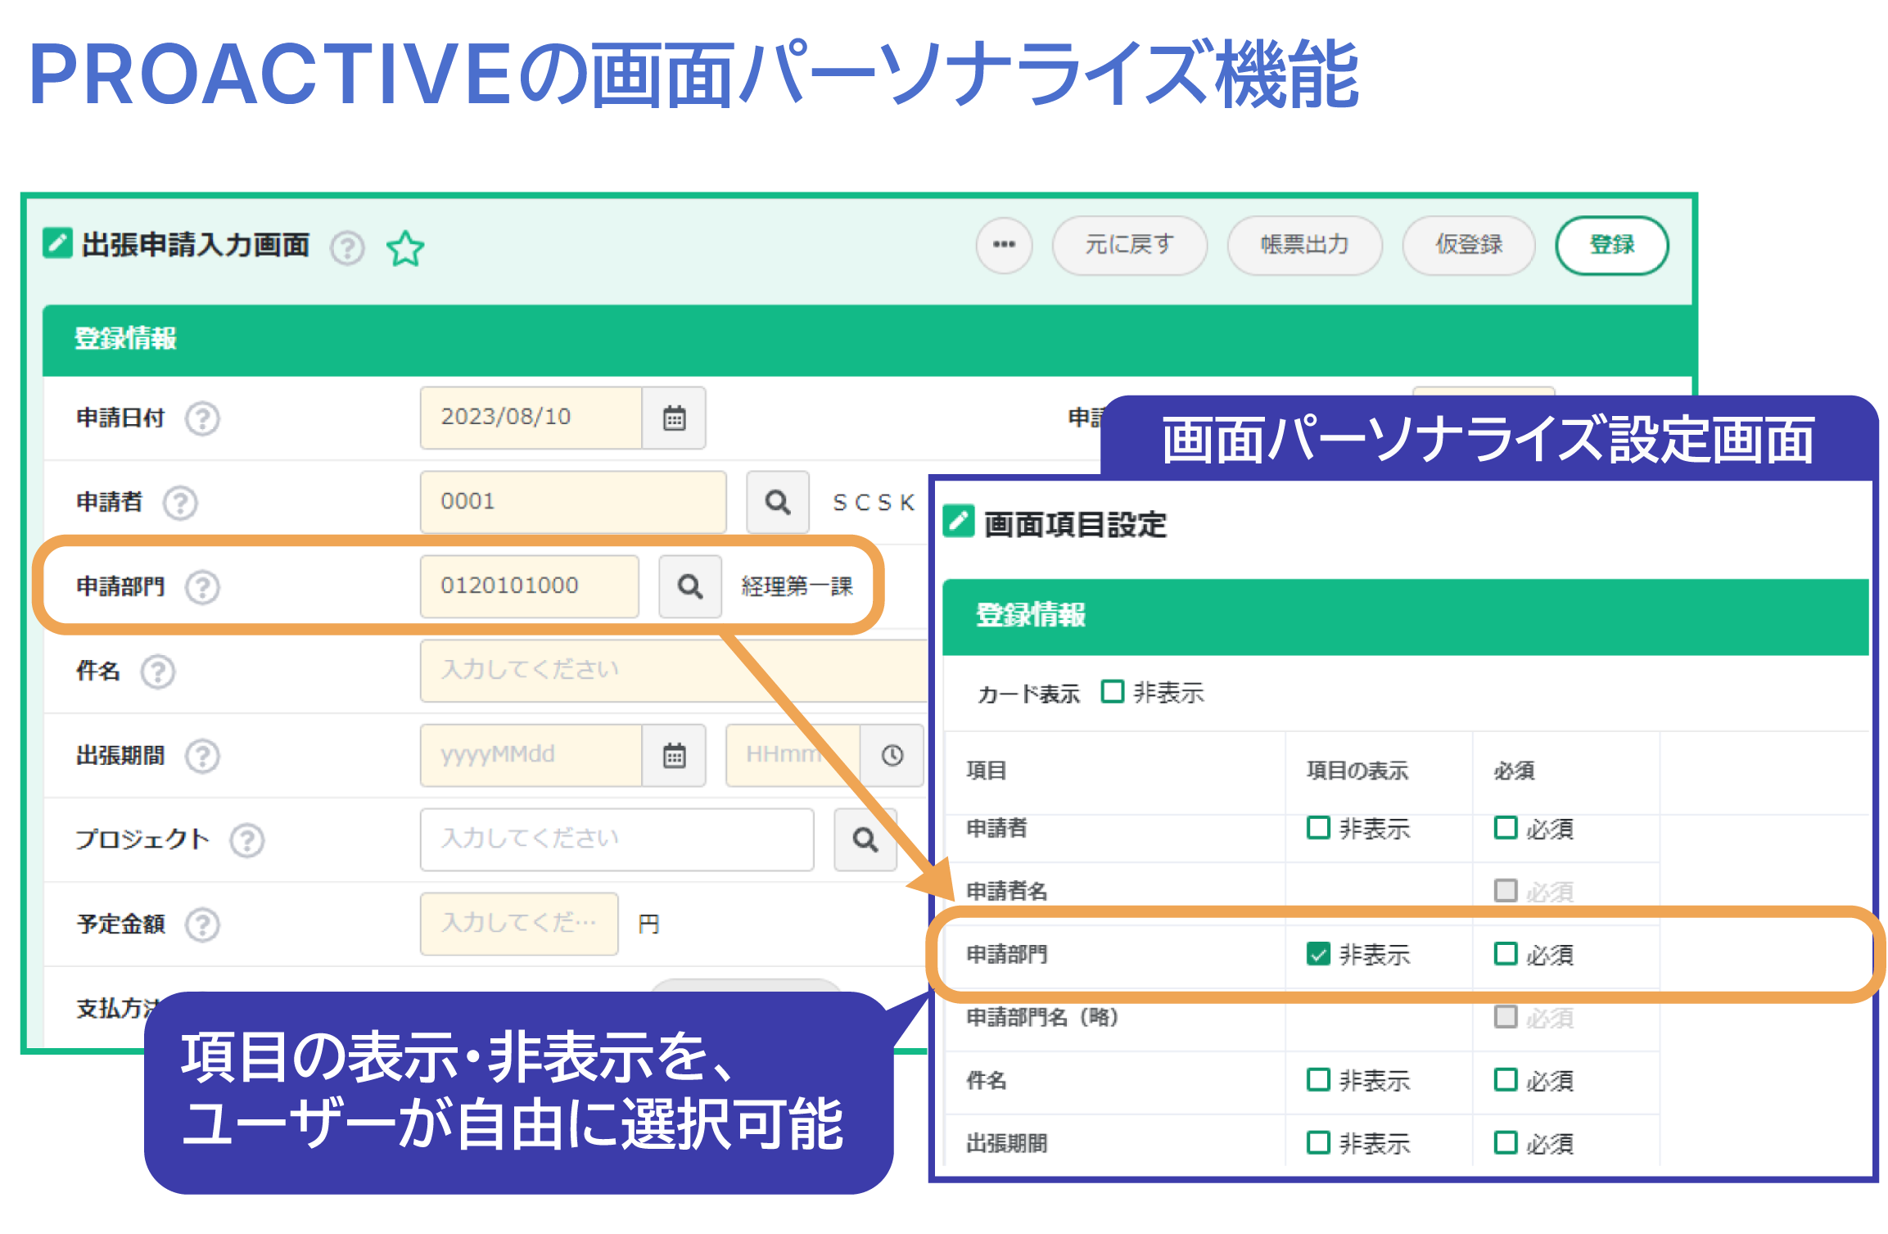
Task: Open help icon next to 出張申請入力画面 title
Action: 347,248
